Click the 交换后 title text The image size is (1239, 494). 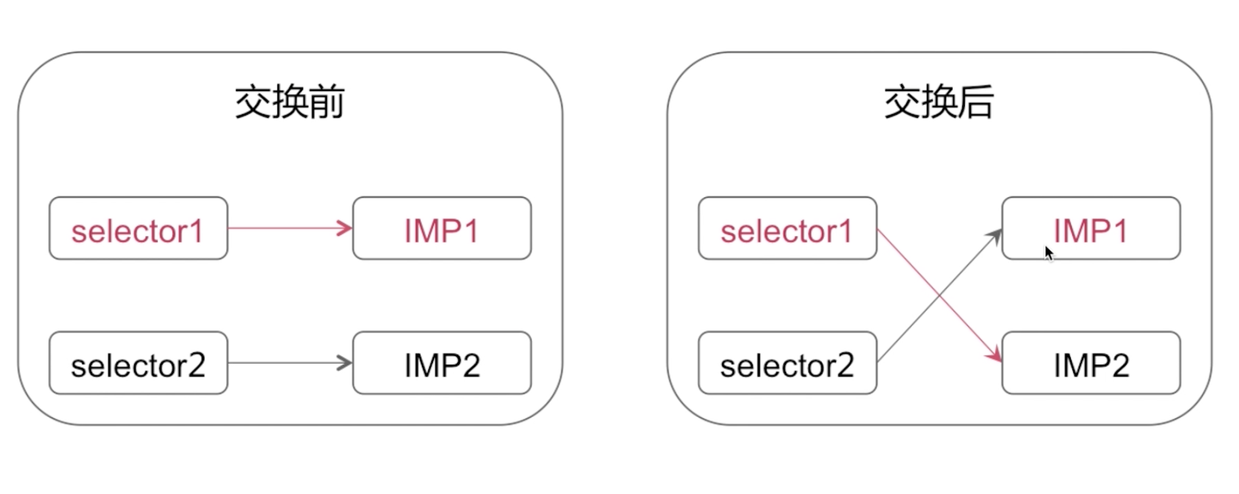[x=939, y=102]
